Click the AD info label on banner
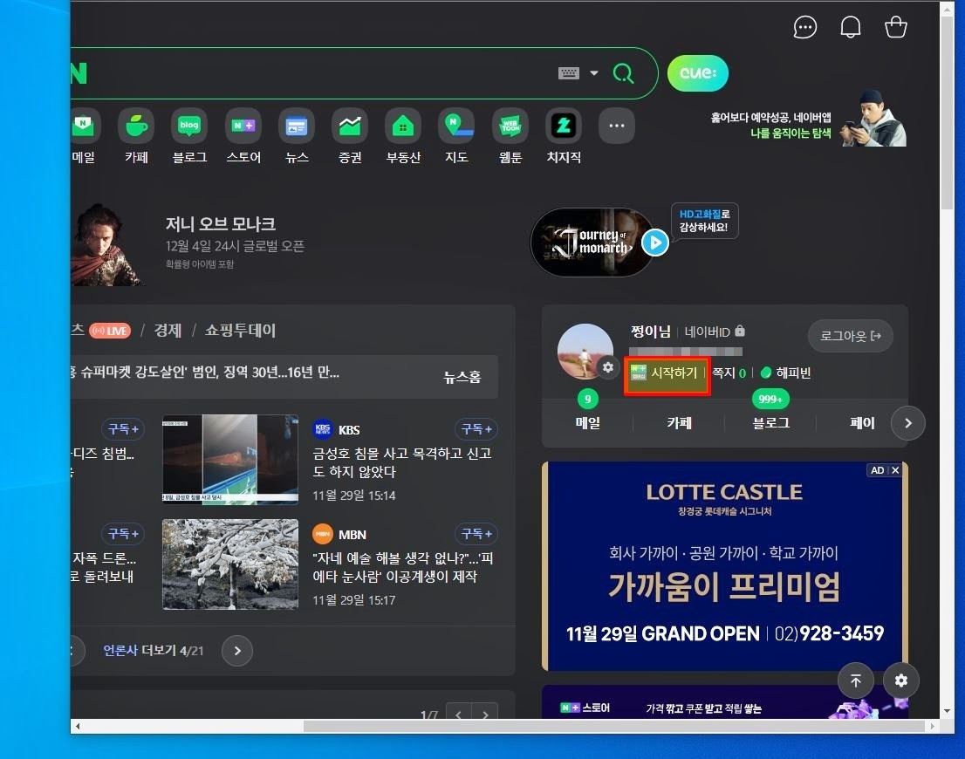Screen dimensions: 965x759 click(x=878, y=470)
